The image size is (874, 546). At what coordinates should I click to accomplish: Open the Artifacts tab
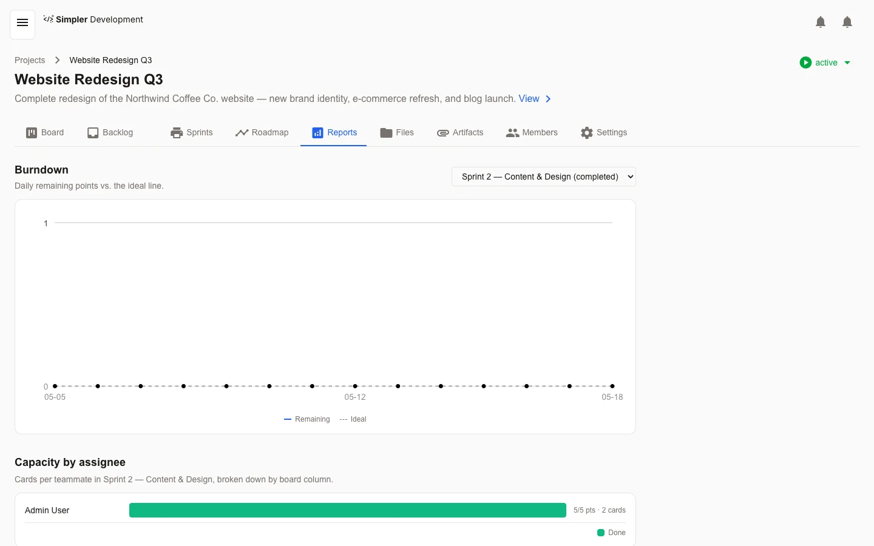(x=460, y=133)
